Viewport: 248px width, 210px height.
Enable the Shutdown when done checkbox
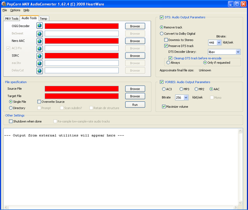click(10, 121)
